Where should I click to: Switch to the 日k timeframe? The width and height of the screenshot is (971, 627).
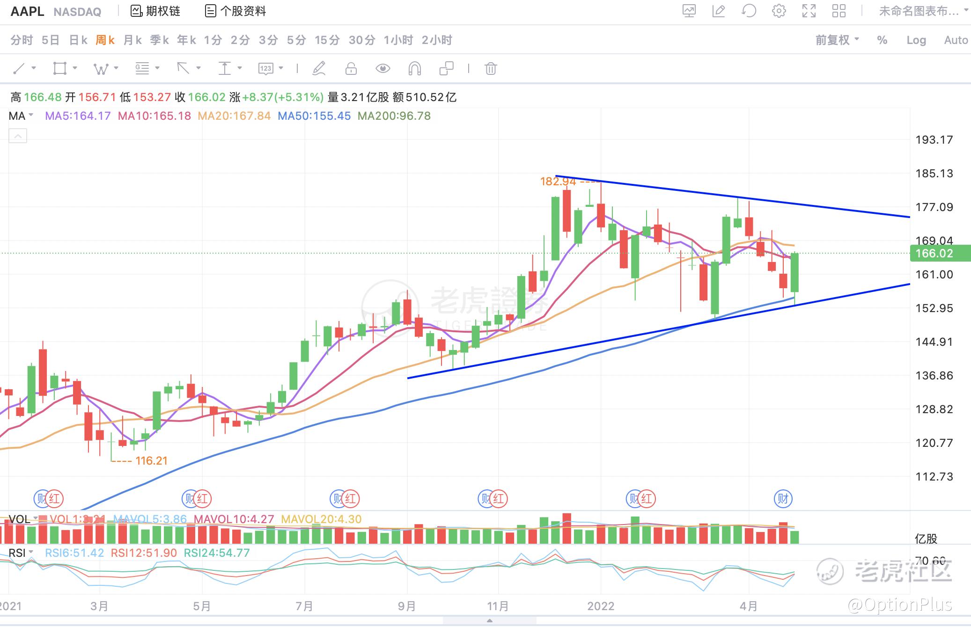click(x=78, y=40)
